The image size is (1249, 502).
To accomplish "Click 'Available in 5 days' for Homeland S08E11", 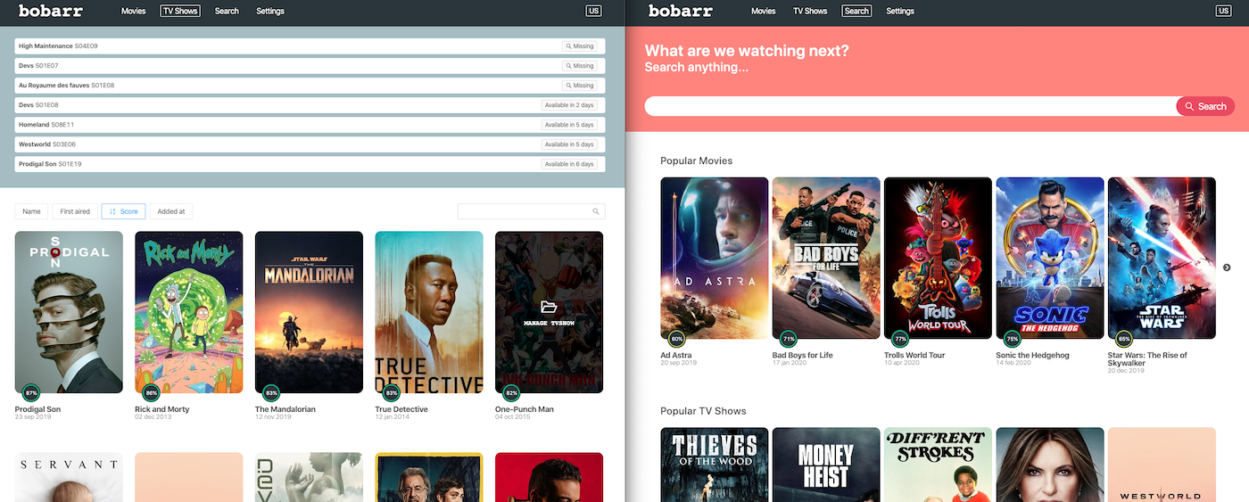I will click(x=569, y=125).
